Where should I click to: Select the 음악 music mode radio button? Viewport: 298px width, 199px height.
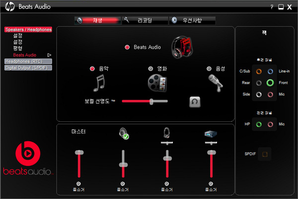click(x=92, y=69)
